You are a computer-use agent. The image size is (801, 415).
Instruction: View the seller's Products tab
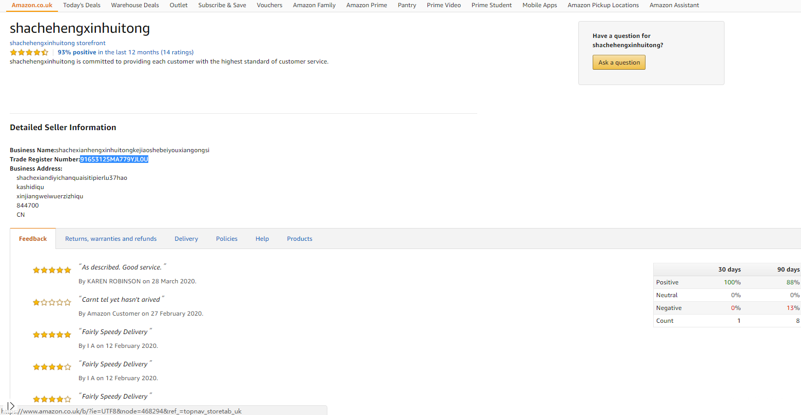coord(300,239)
